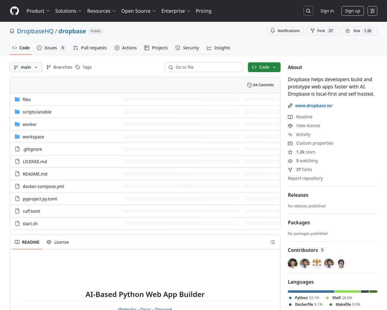The height and width of the screenshot is (310, 387).
Task: Expand the Resources menu
Action: pos(101,11)
